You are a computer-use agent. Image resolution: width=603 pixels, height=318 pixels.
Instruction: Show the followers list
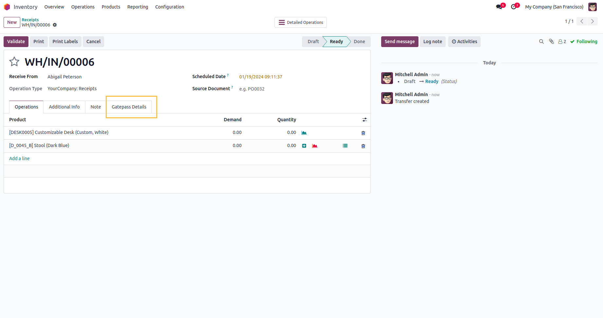pos(562,42)
